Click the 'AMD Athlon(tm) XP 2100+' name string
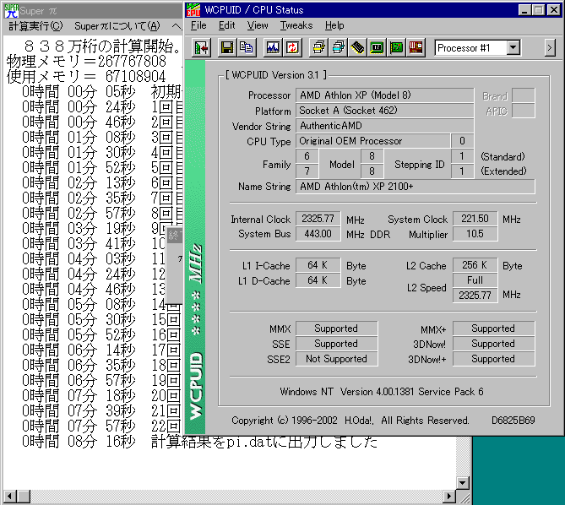The width and height of the screenshot is (565, 505). point(416,187)
